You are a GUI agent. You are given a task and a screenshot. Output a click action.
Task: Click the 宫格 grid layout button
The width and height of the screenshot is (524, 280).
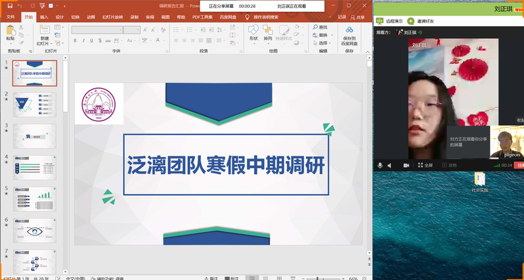click(x=450, y=165)
